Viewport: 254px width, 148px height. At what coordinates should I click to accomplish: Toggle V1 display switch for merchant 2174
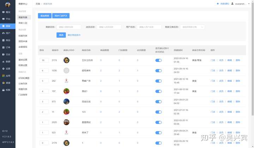pyautogui.click(x=158, y=60)
